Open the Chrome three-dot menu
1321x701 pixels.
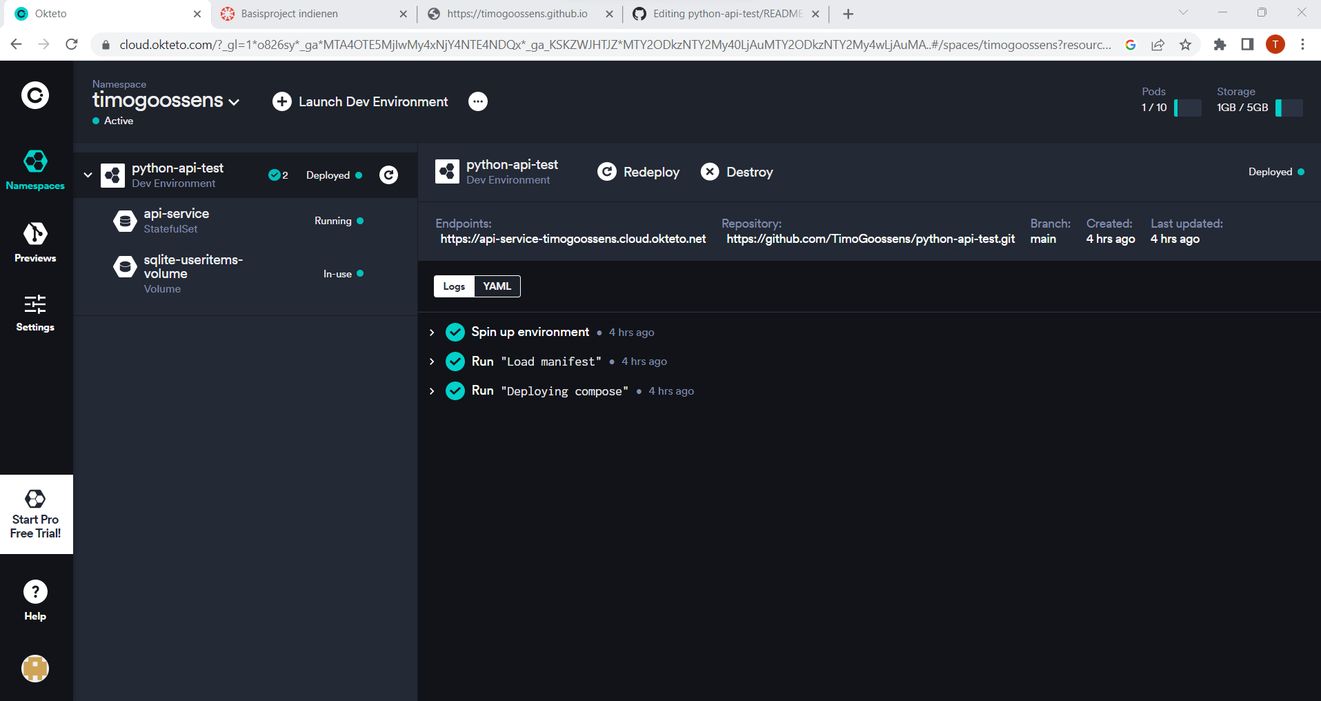[x=1302, y=44]
